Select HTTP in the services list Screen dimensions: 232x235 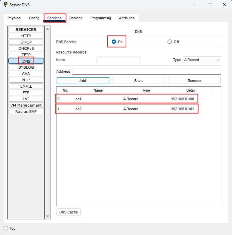pyautogui.click(x=26, y=36)
